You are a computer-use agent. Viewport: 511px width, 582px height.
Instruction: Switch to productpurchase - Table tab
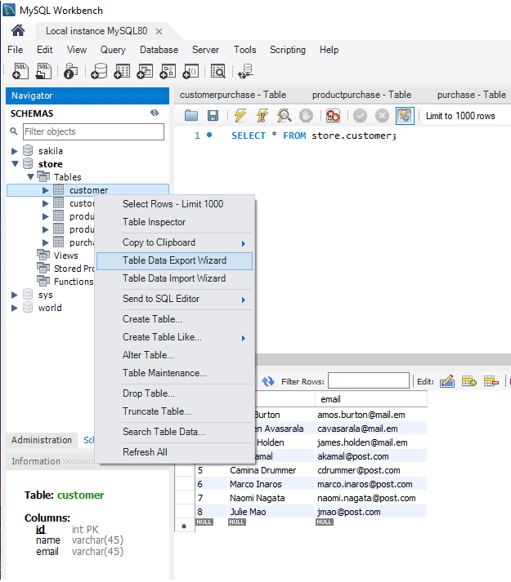coord(361,95)
